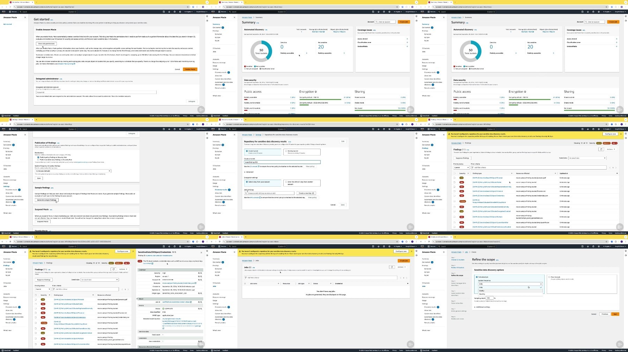Open the account menu on the Settings page header

pos(201,129)
